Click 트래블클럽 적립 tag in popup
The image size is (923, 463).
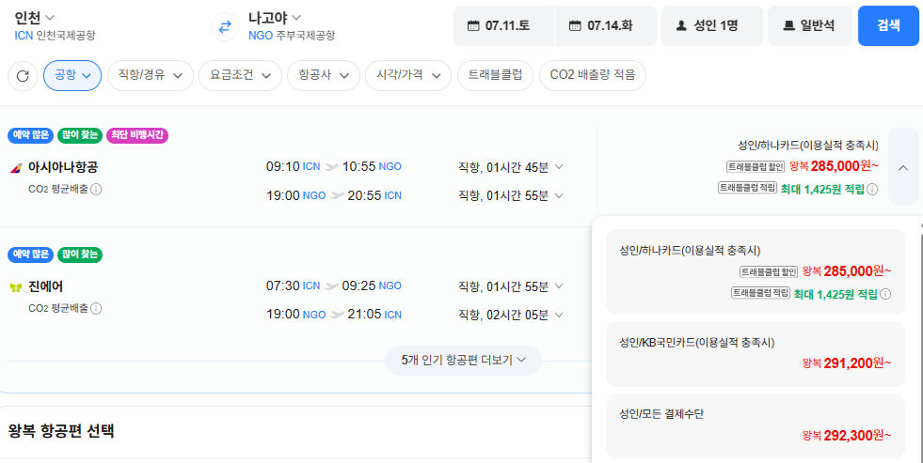click(760, 293)
